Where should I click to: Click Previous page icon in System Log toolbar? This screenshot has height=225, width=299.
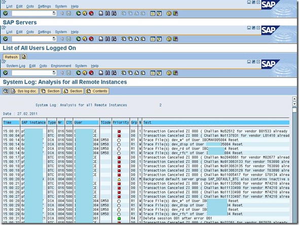coord(130,73)
